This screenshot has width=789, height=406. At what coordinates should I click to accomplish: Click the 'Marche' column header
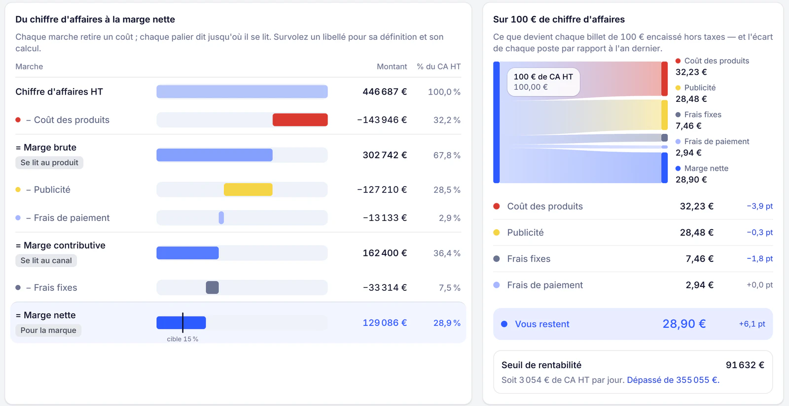[x=29, y=66]
